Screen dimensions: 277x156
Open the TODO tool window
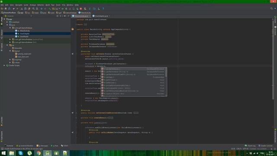(64, 146)
